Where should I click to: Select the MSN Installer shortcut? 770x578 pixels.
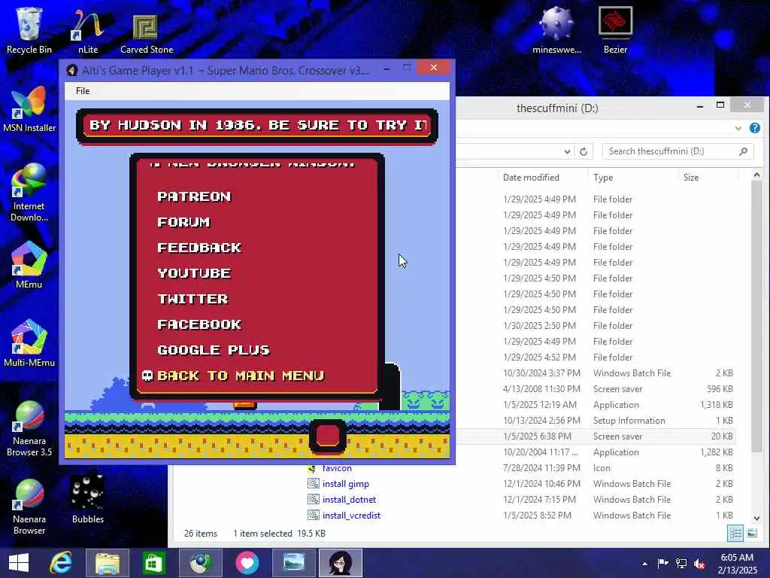29,109
